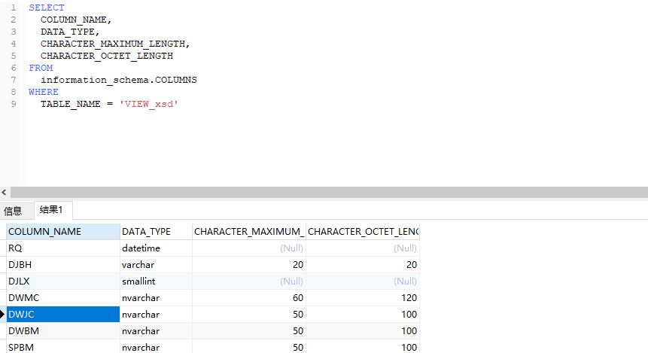This screenshot has height=353, width=648.
Task: Click the datetime data type cell
Action: coord(156,248)
